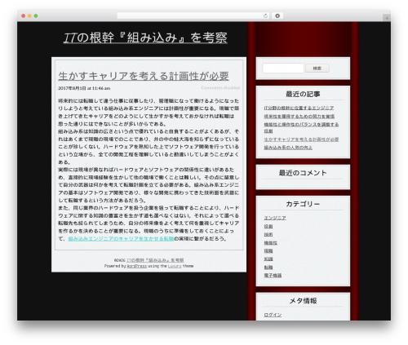Image resolution: width=408 pixels, height=345 pixels.
Task: Click the download icon next to address bar
Action: point(277,16)
